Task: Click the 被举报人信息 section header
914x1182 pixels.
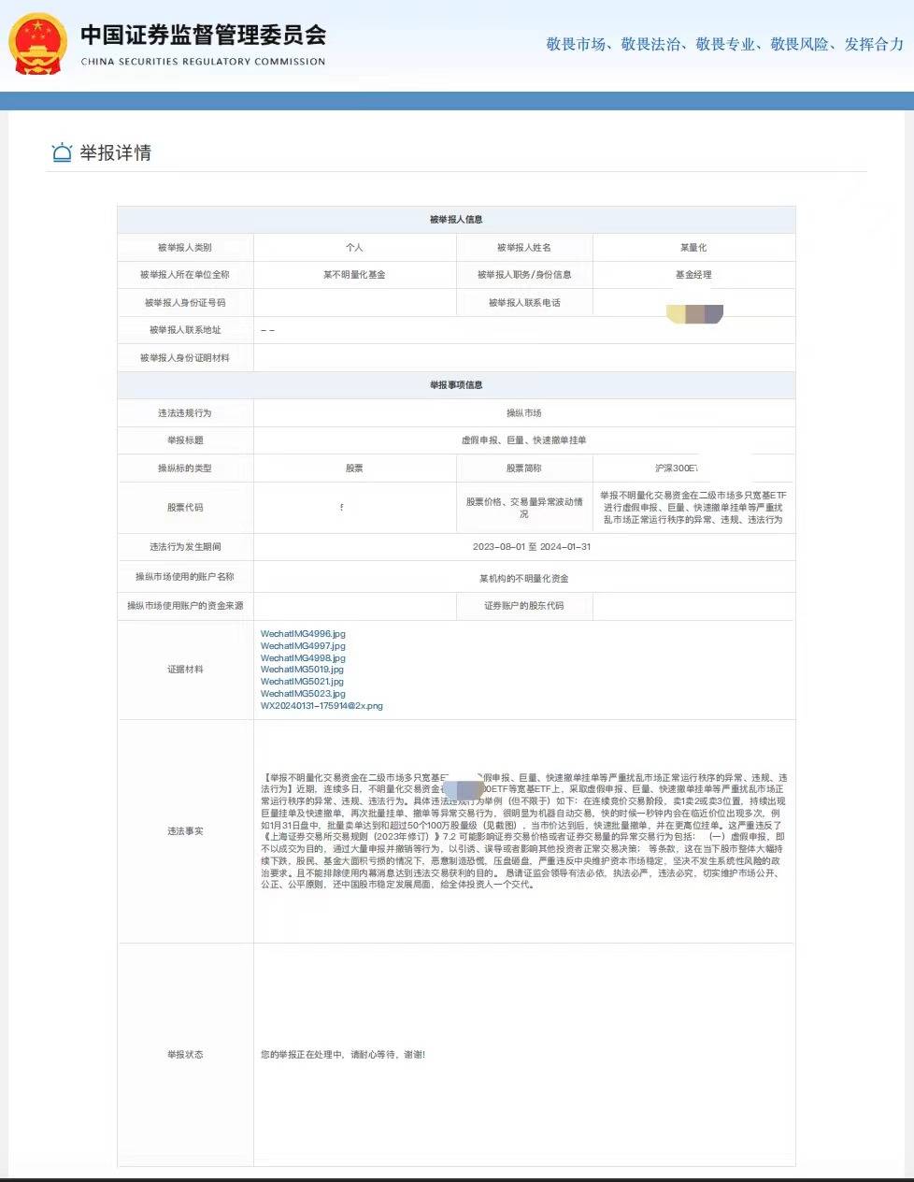Action: 456,220
